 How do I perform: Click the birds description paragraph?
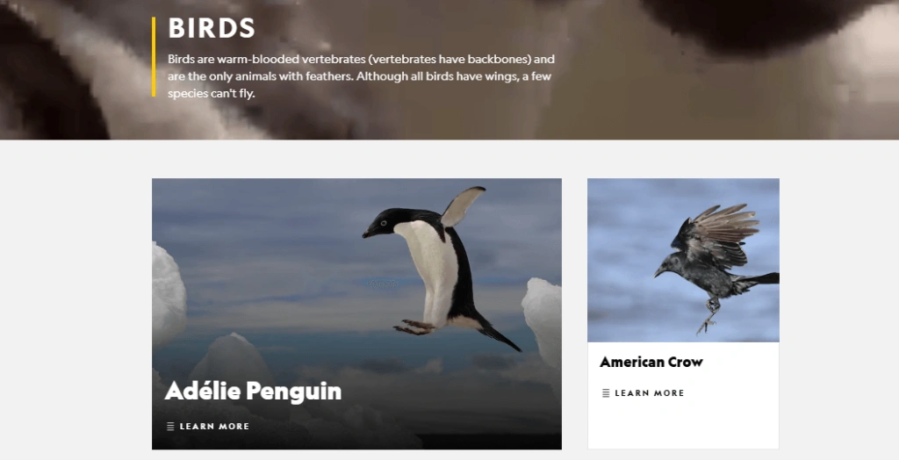pos(361,75)
